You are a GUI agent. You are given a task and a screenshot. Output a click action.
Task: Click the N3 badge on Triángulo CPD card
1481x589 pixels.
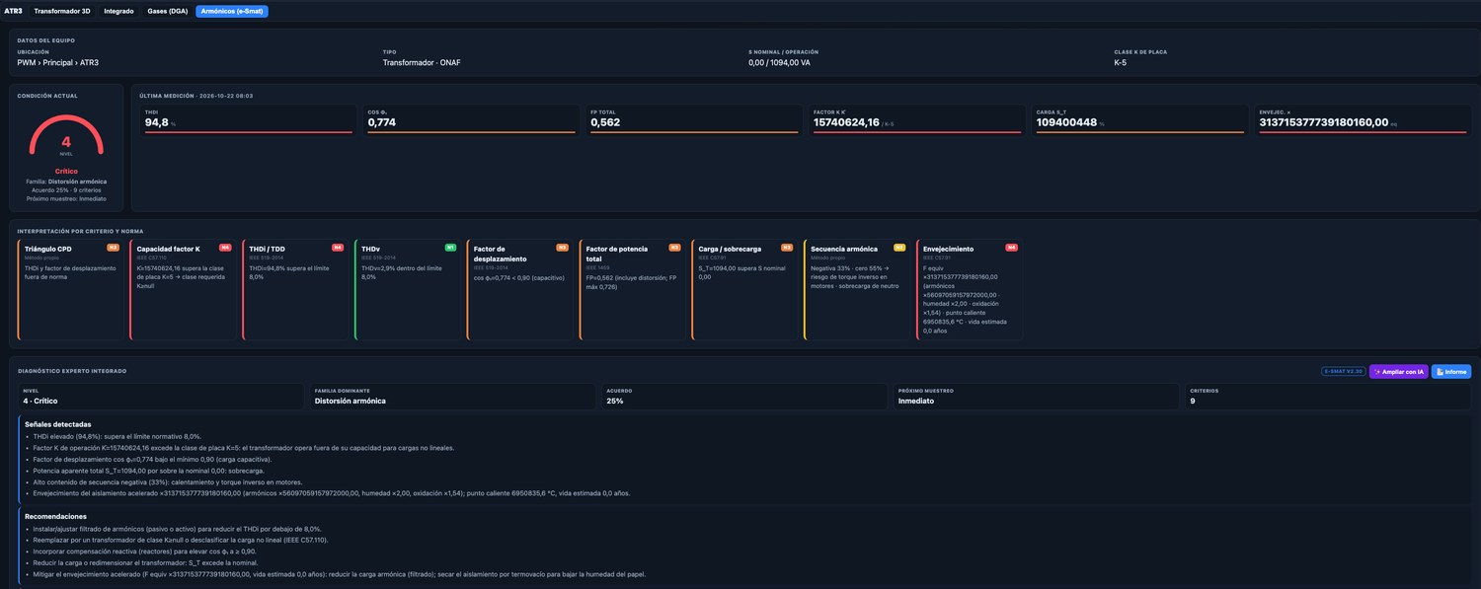[x=113, y=248]
